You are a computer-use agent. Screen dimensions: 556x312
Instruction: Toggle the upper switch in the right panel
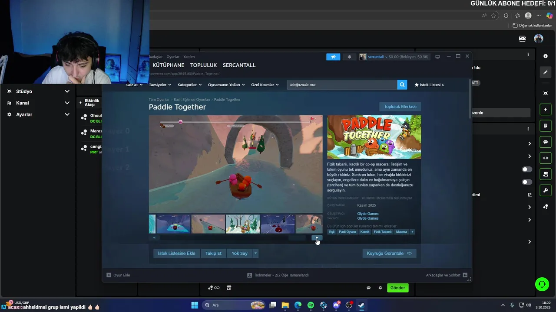coord(526,169)
